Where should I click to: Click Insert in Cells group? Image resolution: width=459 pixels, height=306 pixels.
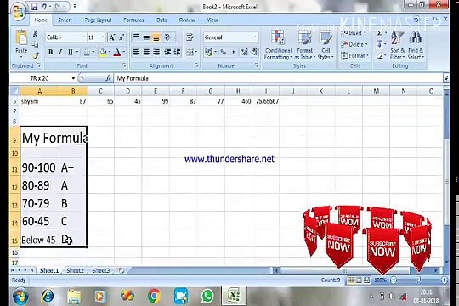[x=354, y=33]
